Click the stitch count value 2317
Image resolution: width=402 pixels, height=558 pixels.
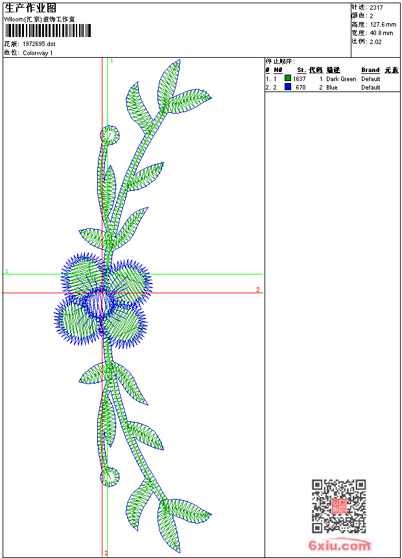376,7
